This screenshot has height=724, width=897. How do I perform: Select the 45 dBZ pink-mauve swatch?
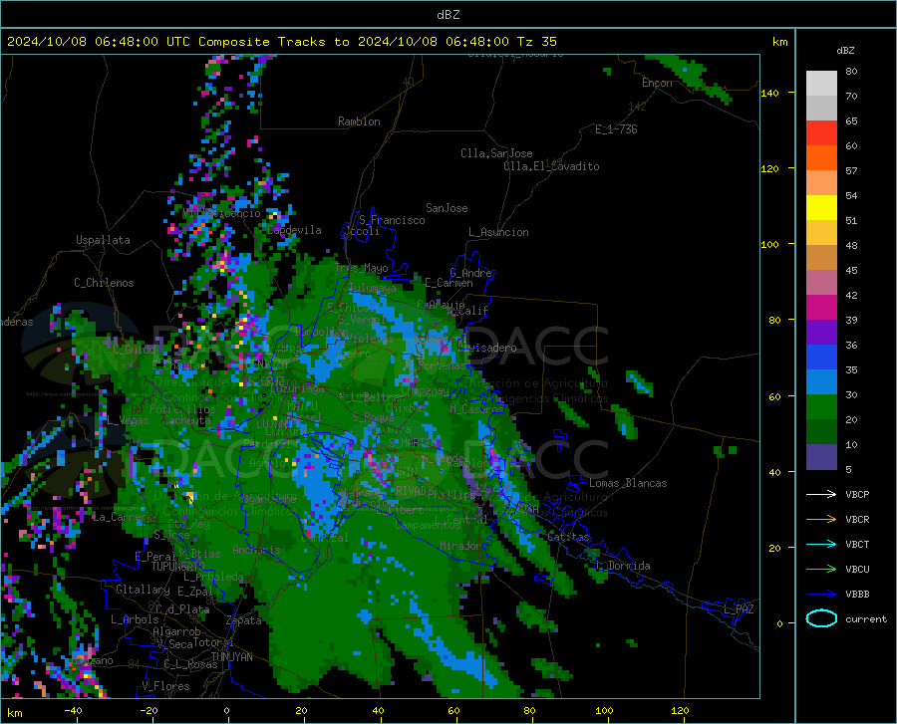(821, 282)
